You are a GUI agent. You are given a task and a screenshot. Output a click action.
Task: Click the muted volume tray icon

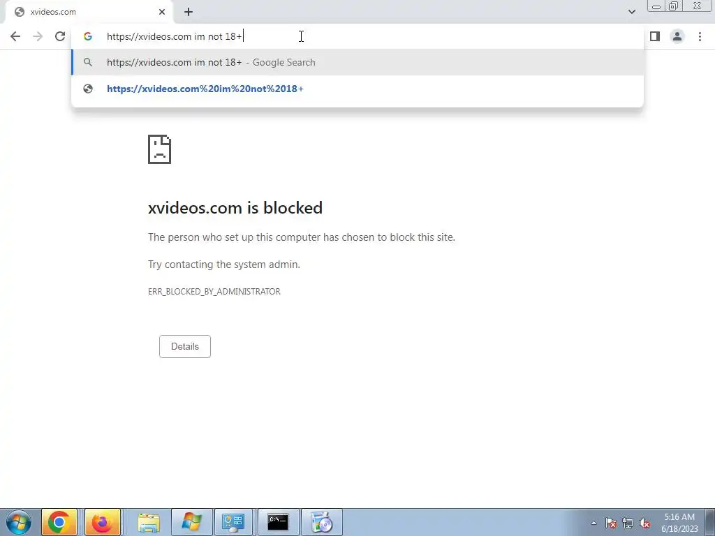click(644, 523)
